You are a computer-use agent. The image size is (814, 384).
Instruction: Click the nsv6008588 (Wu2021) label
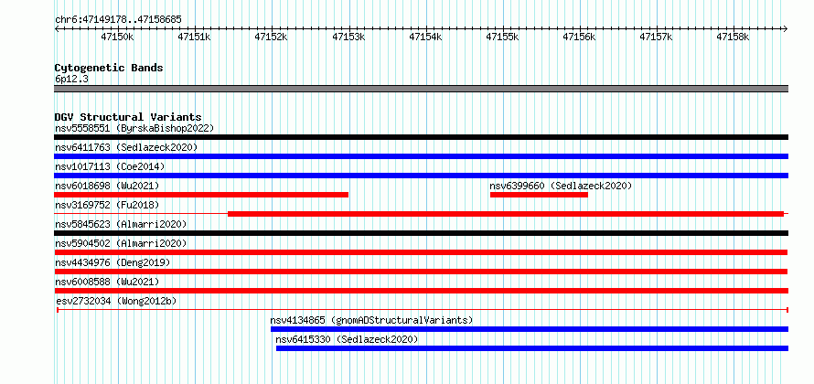(107, 282)
